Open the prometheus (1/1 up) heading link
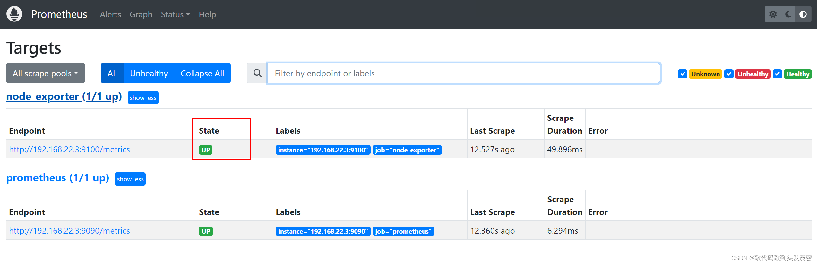The width and height of the screenshot is (817, 264). pyautogui.click(x=58, y=178)
